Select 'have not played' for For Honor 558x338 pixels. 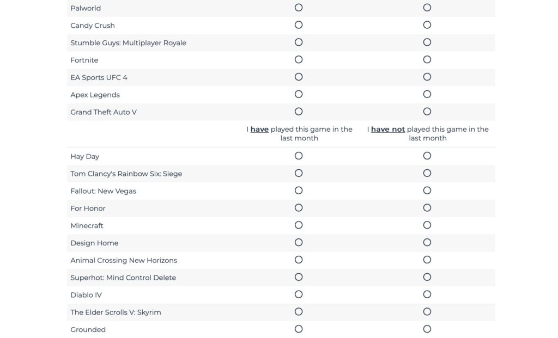427,208
